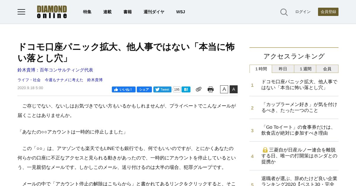
Task: Open the 書籍 menu item
Action: click(x=128, y=12)
